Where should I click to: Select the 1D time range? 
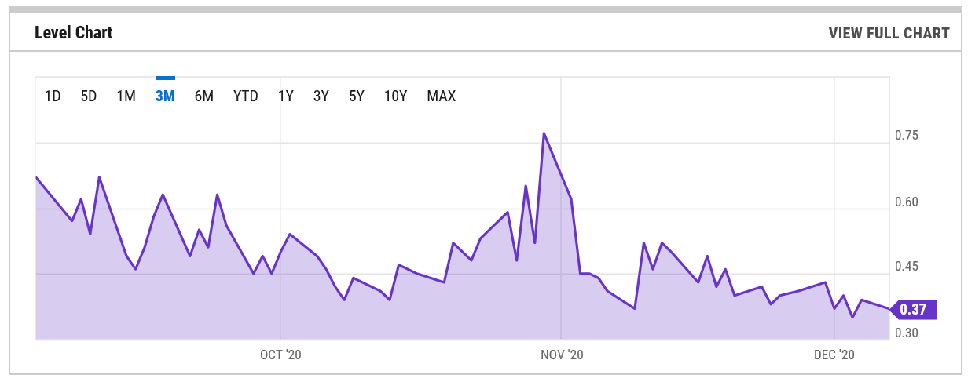(53, 96)
